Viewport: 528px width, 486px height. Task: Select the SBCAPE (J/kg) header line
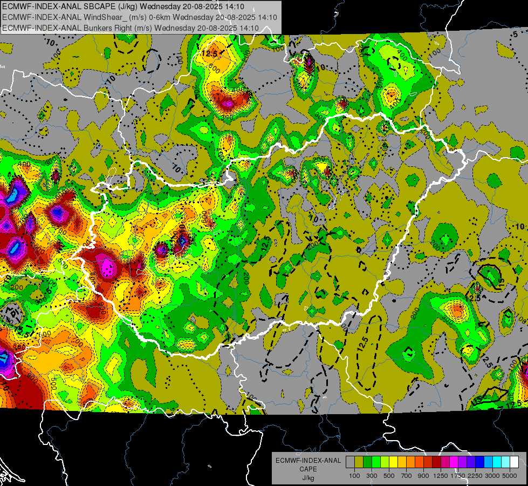tap(123, 6)
